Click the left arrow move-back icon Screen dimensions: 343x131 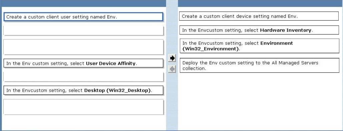click(173, 69)
